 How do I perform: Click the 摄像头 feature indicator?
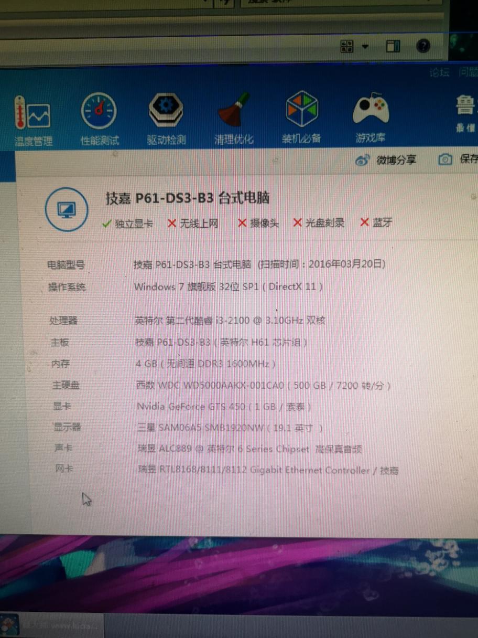tap(258, 223)
